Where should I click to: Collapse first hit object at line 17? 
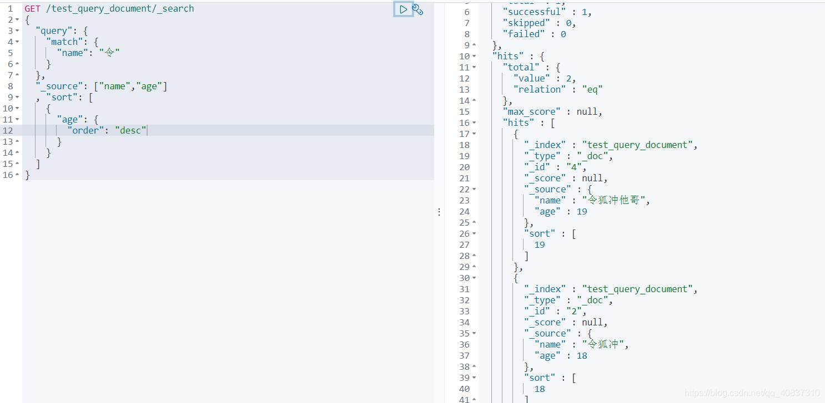pos(474,134)
